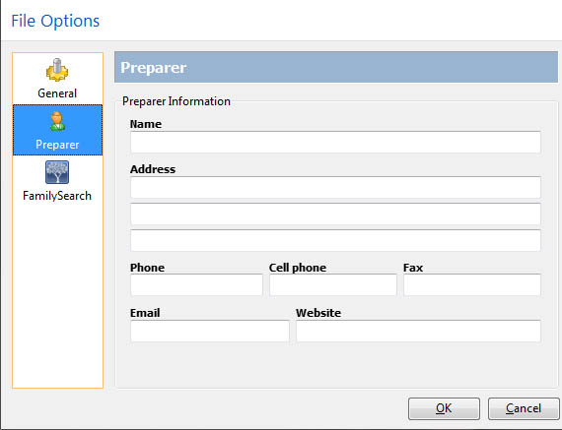Image resolution: width=562 pixels, height=430 pixels.
Task: Focus the first Address line field
Action: point(335,187)
